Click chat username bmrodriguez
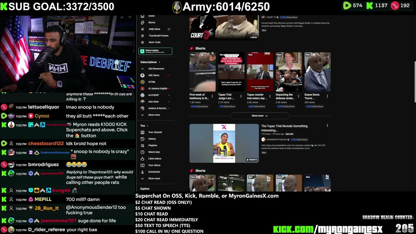 click(43, 164)
